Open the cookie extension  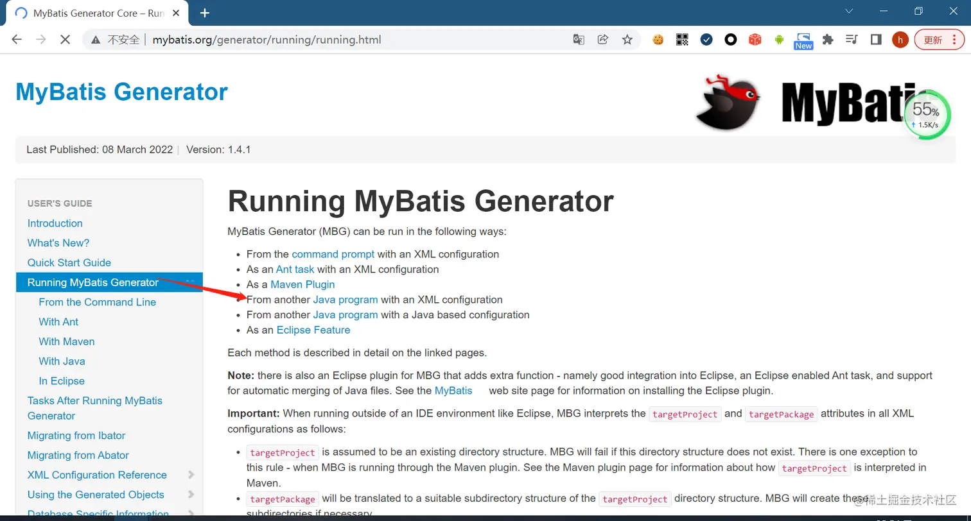658,40
